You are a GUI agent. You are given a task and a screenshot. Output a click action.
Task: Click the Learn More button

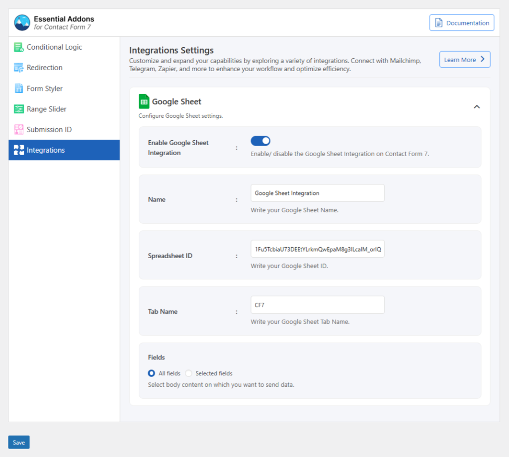tap(465, 60)
